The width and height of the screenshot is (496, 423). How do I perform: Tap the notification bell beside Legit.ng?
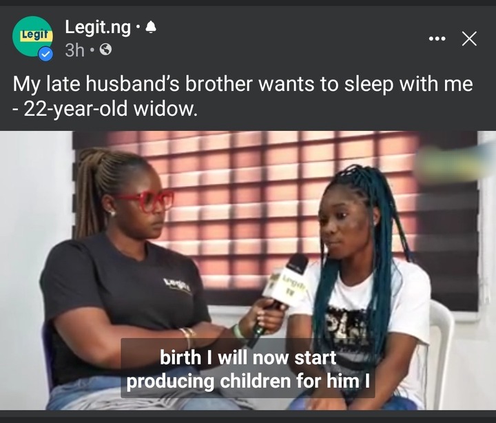point(151,27)
